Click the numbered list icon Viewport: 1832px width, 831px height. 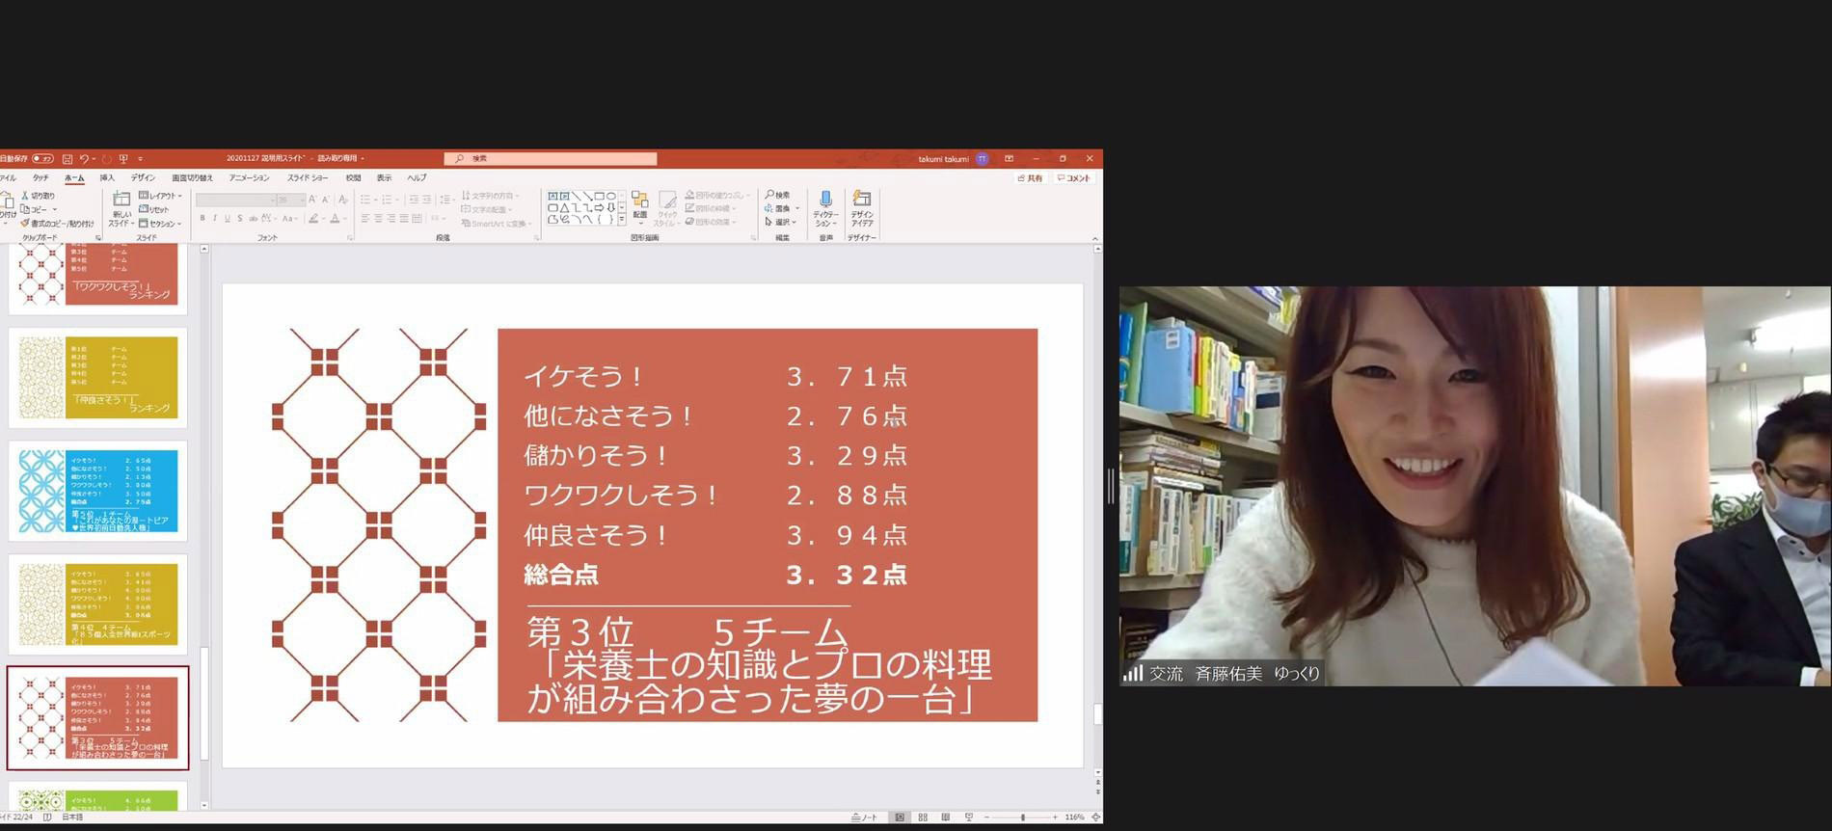click(x=387, y=200)
